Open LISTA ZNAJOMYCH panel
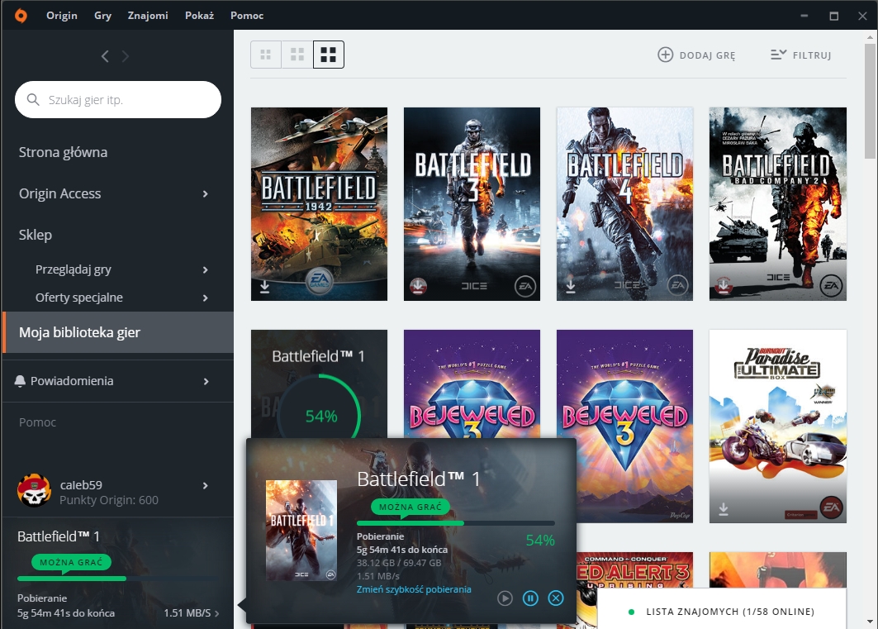 (x=722, y=611)
